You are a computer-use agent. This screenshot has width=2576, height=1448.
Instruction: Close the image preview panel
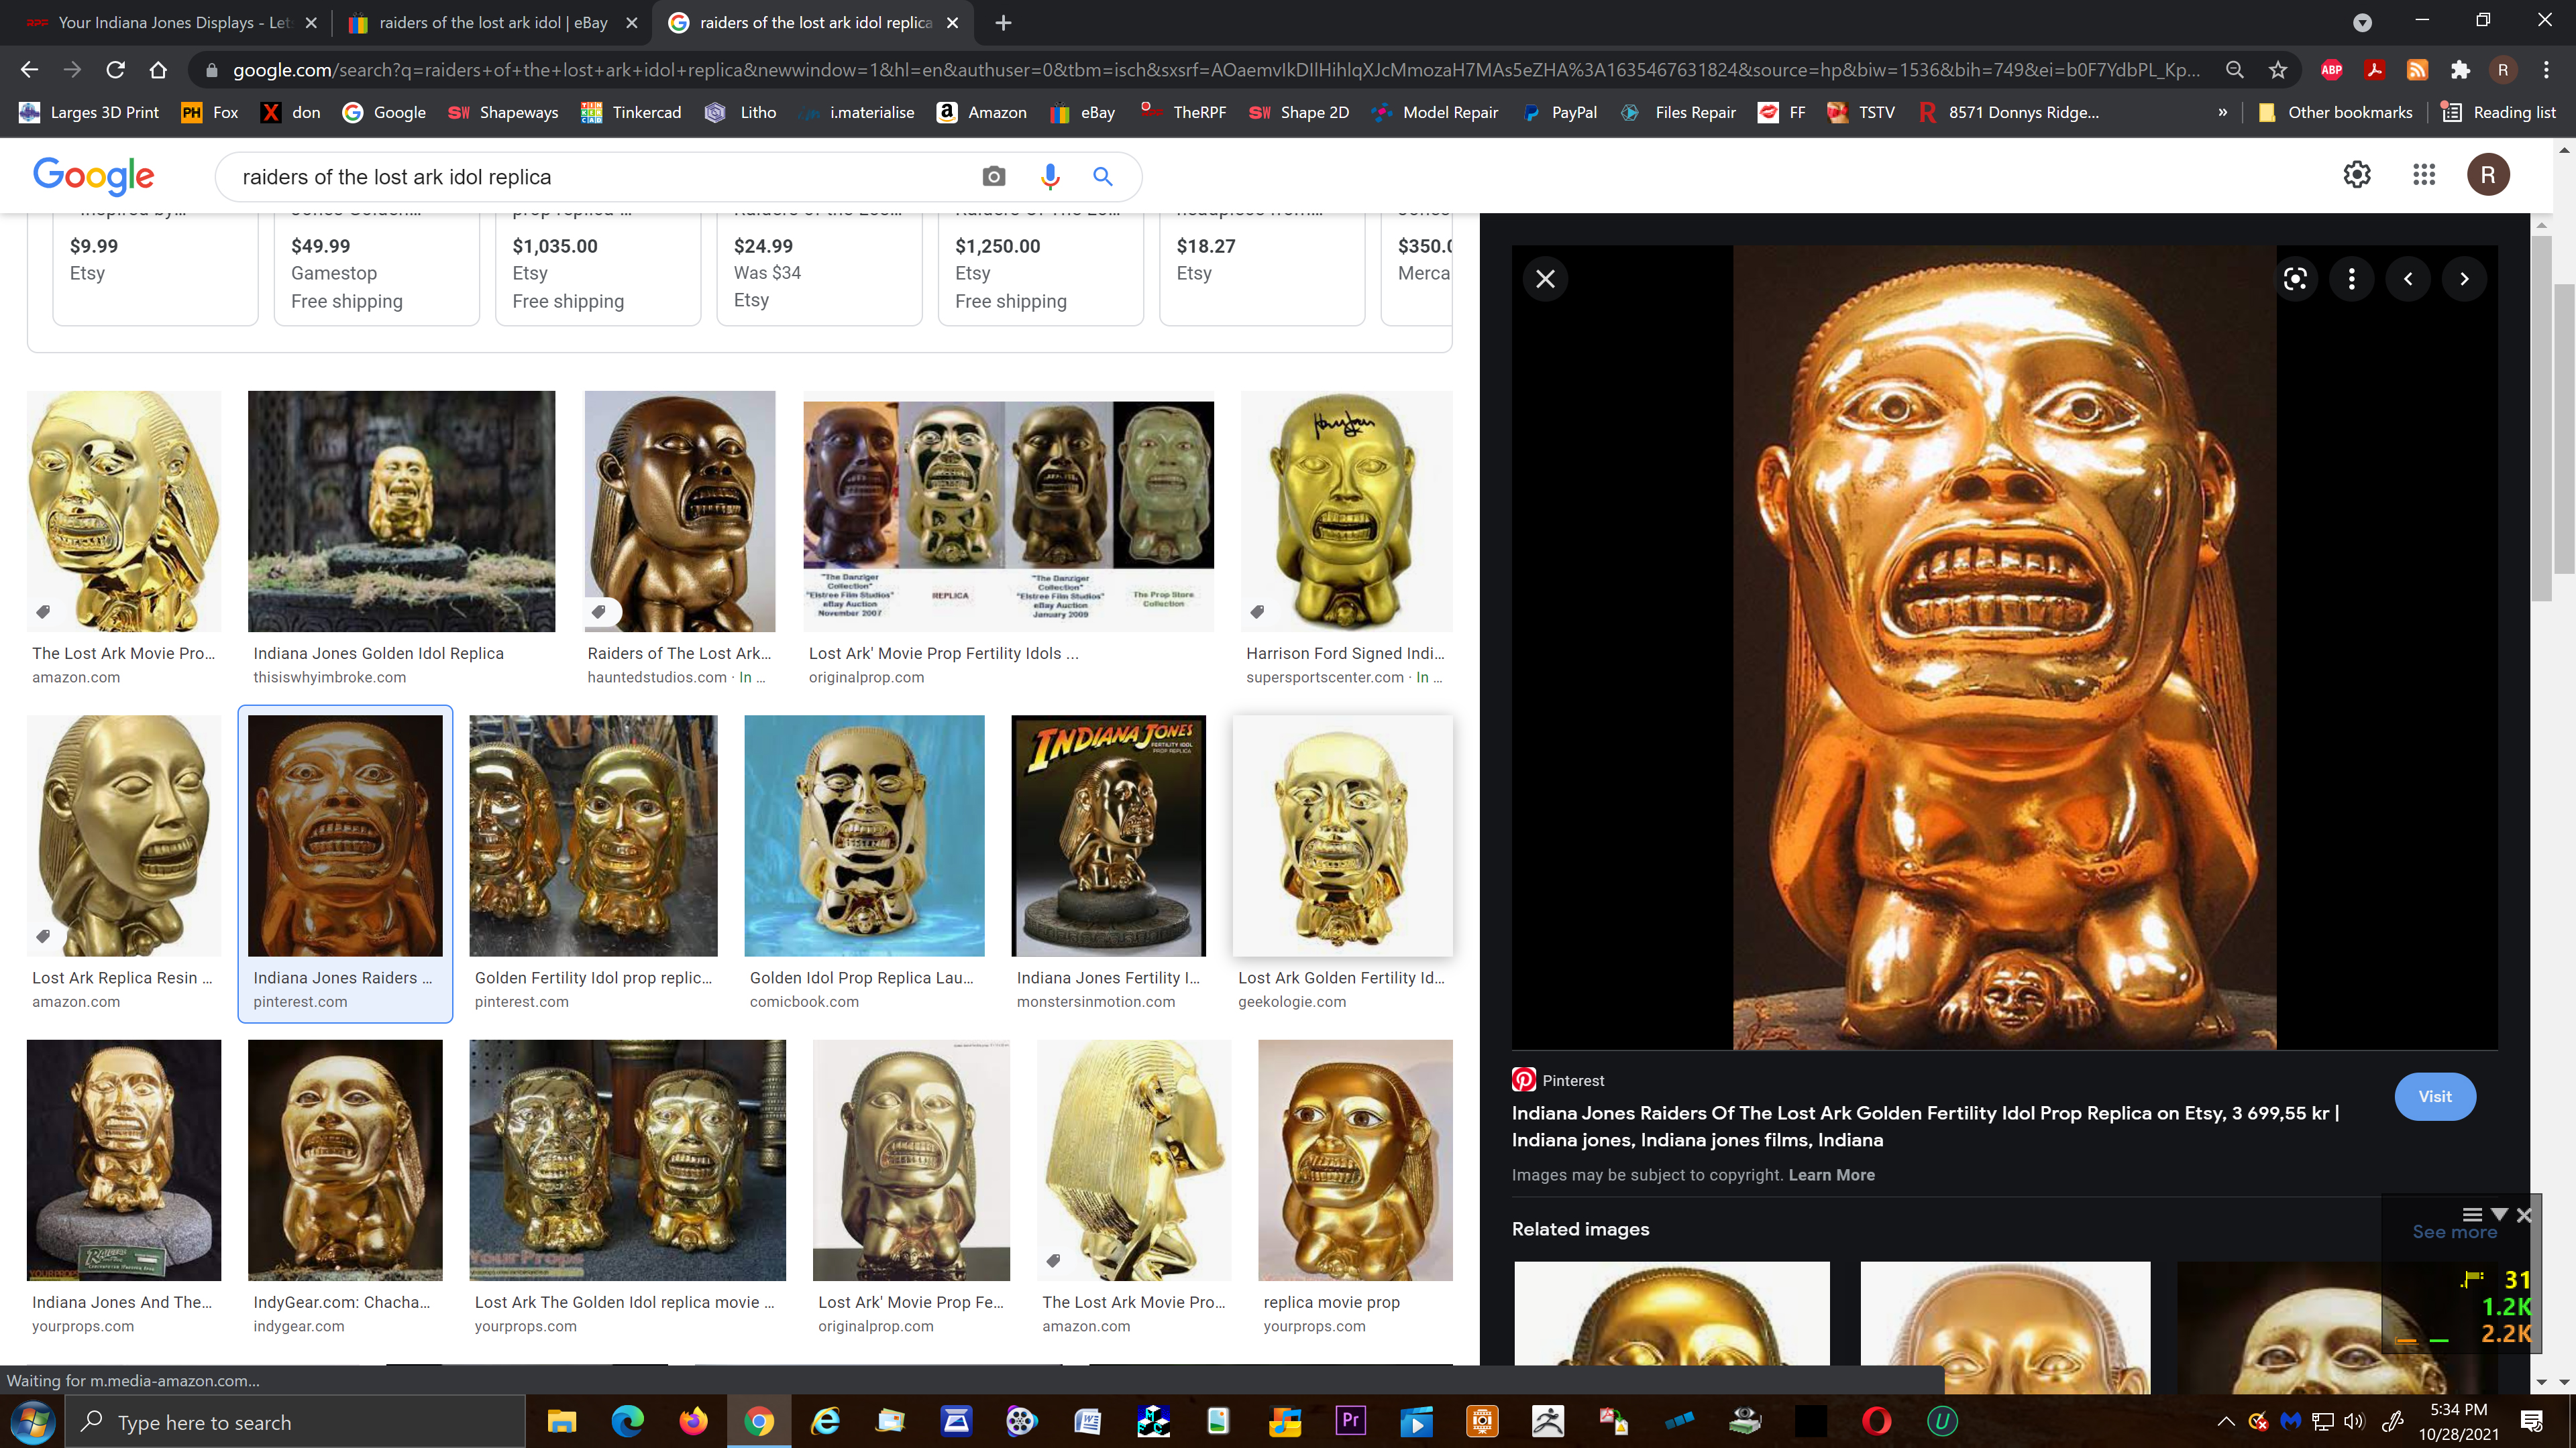click(1545, 279)
